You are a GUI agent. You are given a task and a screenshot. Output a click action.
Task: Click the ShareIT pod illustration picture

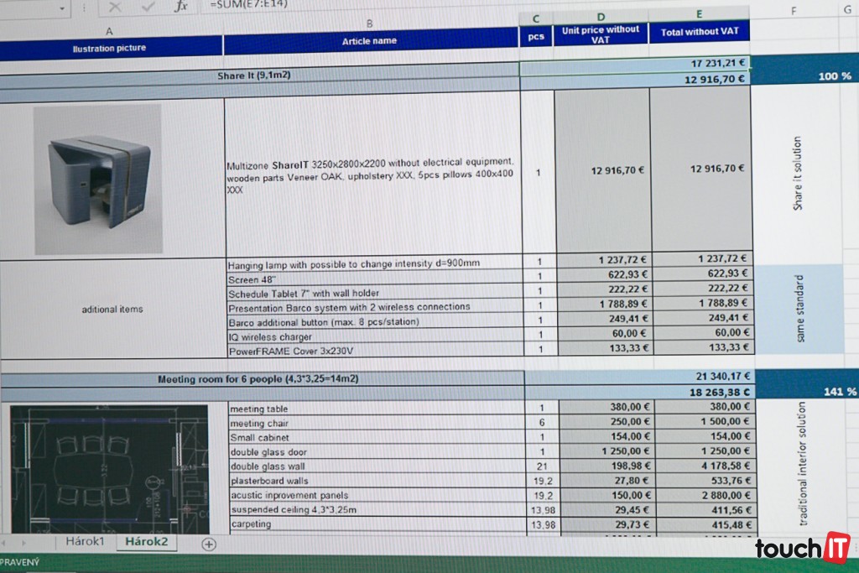[x=98, y=180]
